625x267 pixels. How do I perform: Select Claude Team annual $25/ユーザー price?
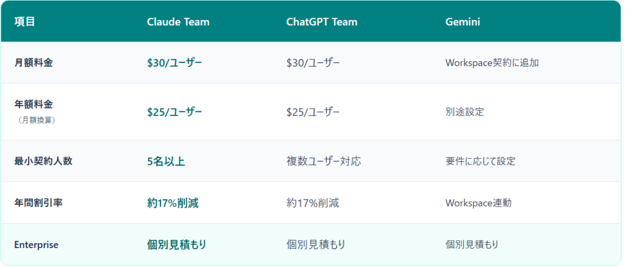(175, 112)
